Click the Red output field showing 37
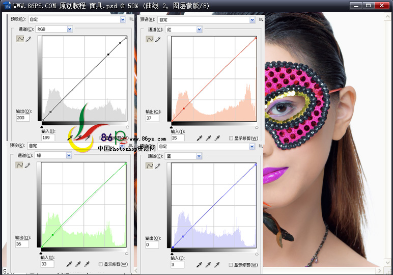393x275 pixels. click(x=152, y=118)
